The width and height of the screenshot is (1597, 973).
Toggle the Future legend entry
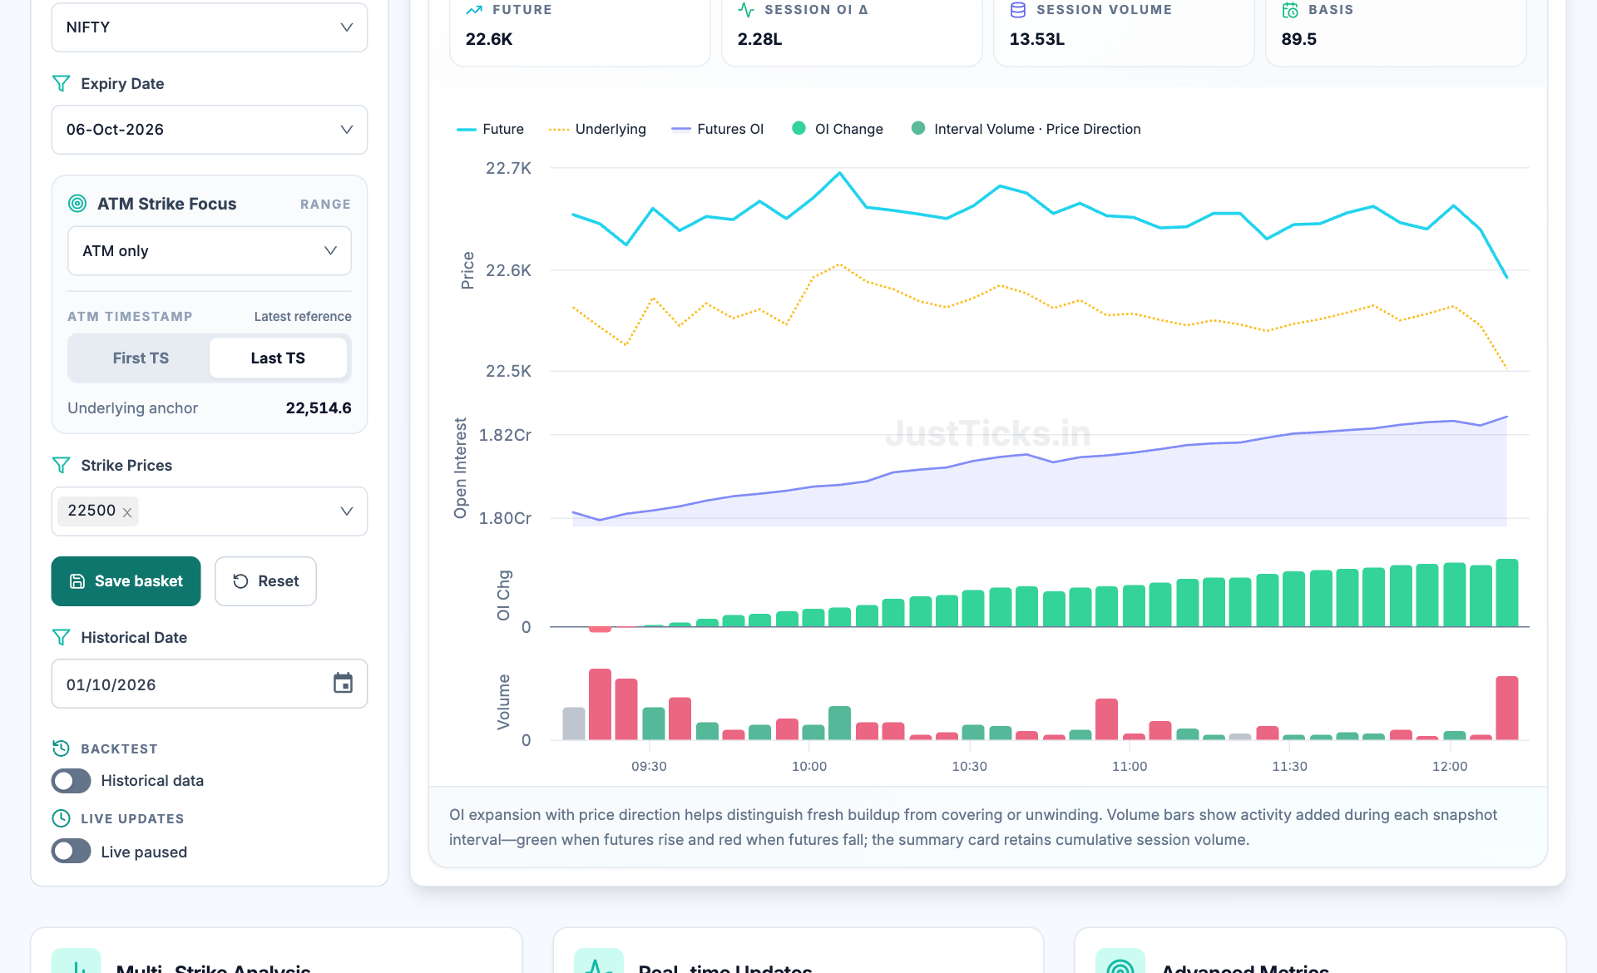[491, 129]
